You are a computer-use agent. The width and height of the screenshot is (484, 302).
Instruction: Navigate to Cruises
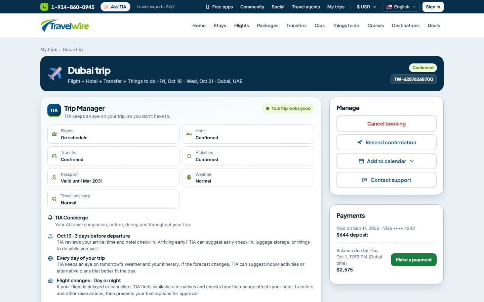tap(375, 26)
